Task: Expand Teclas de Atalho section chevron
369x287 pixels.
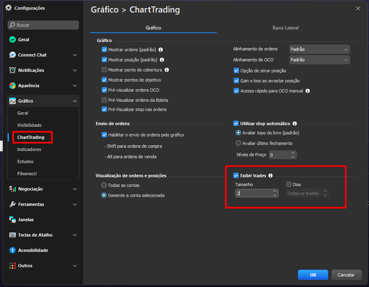Action: coord(75,235)
